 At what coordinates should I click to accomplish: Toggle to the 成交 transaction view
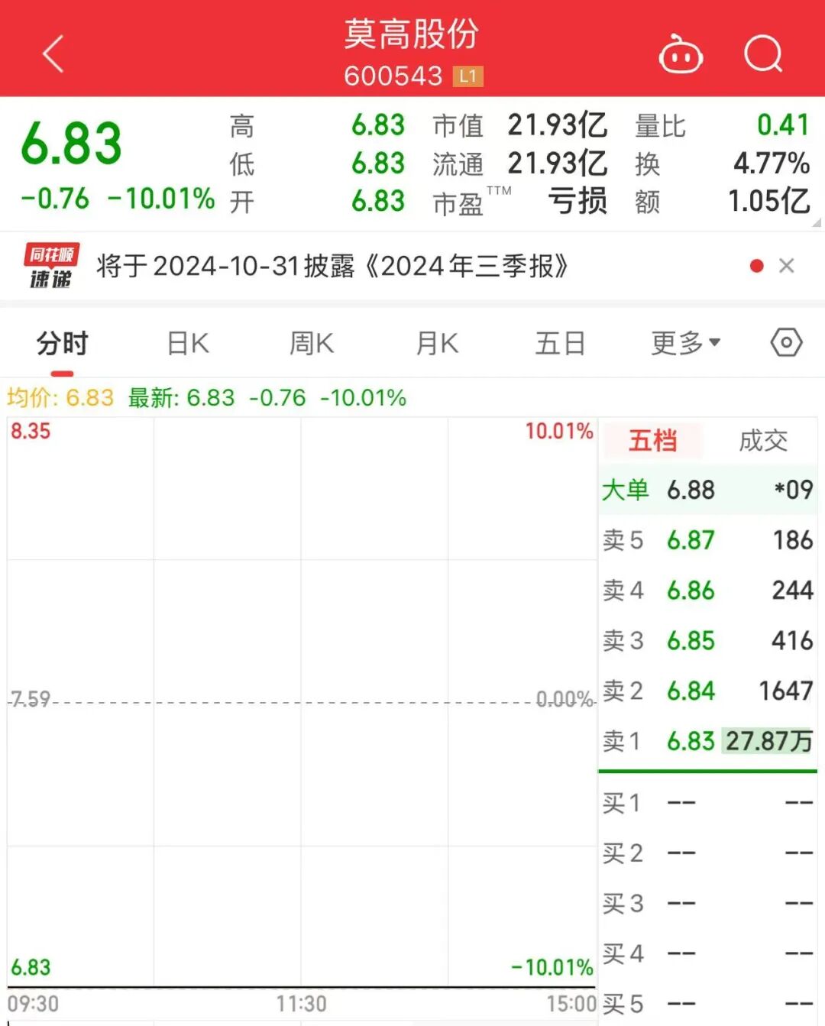[762, 441]
